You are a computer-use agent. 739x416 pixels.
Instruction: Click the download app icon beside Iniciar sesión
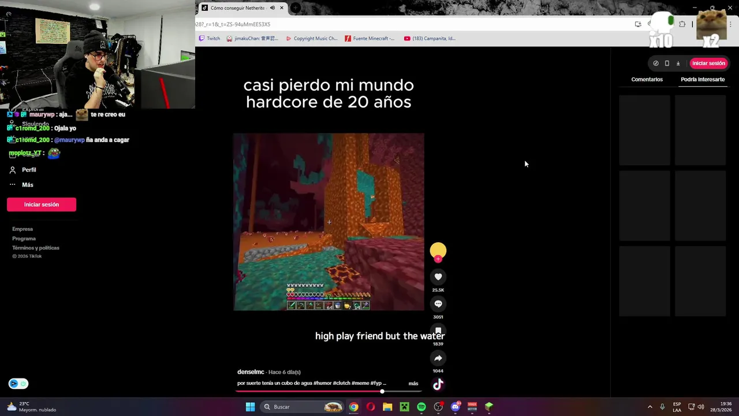(x=678, y=64)
